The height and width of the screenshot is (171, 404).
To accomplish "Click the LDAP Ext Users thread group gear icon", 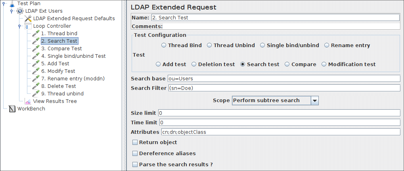I will (20, 11).
